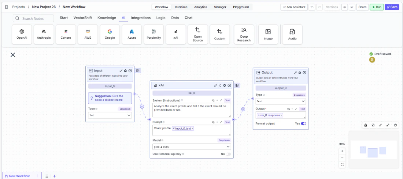Switch to the Playground tab

(241, 7)
